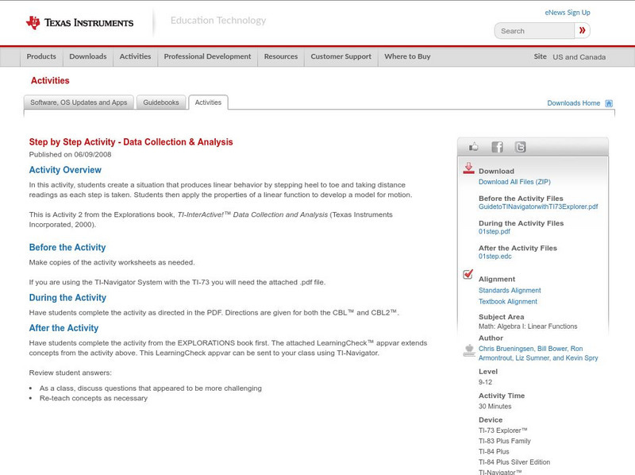This screenshot has height=475, width=635.
Task: Select the Activities tab
Action: (x=208, y=102)
